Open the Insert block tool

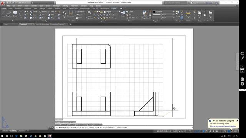(123, 14)
